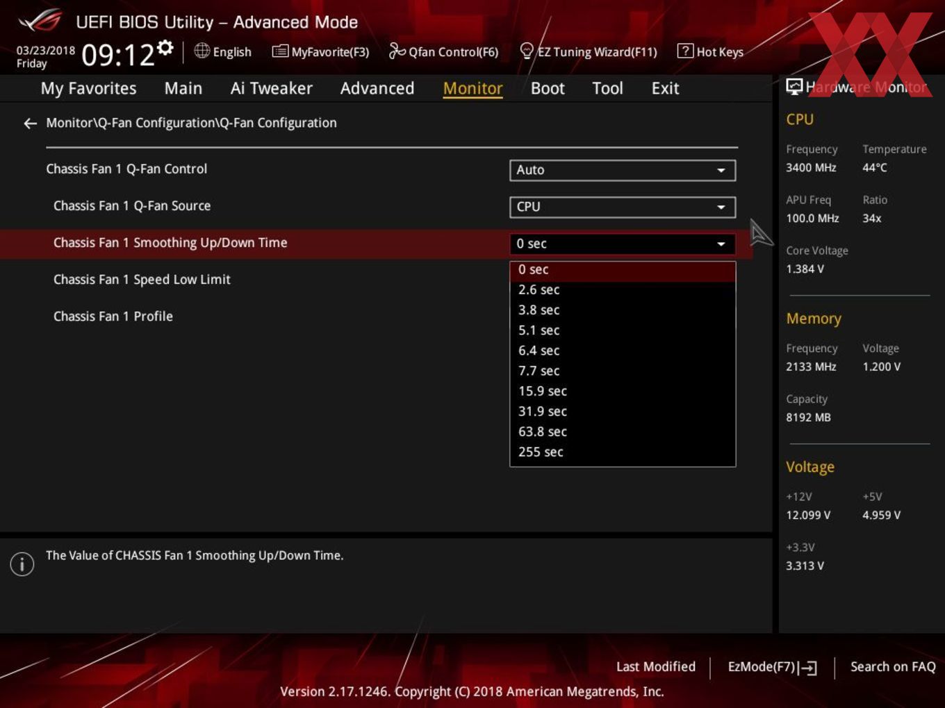Click Core Voltage value 1.384 V
The height and width of the screenshot is (708, 945).
(805, 269)
